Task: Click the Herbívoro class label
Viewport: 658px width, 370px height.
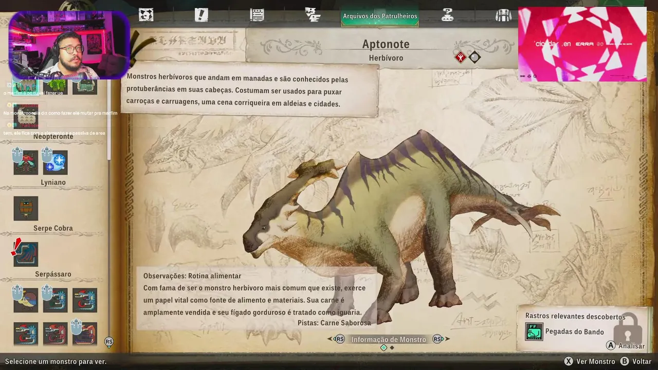Action: 386,58
